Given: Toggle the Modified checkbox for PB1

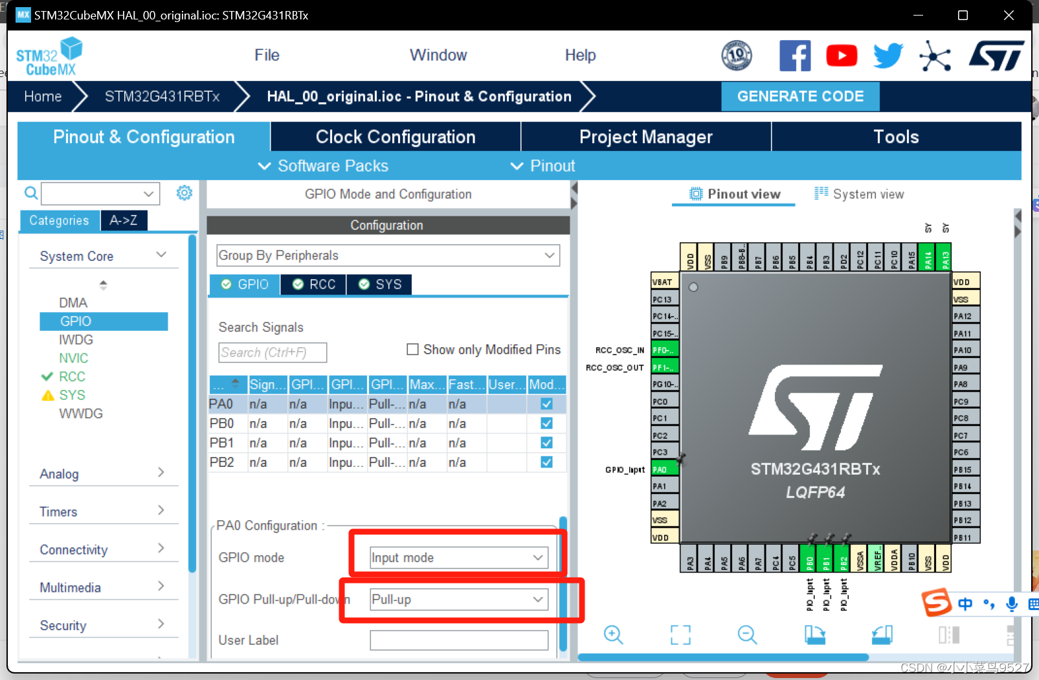Looking at the screenshot, I should point(546,443).
